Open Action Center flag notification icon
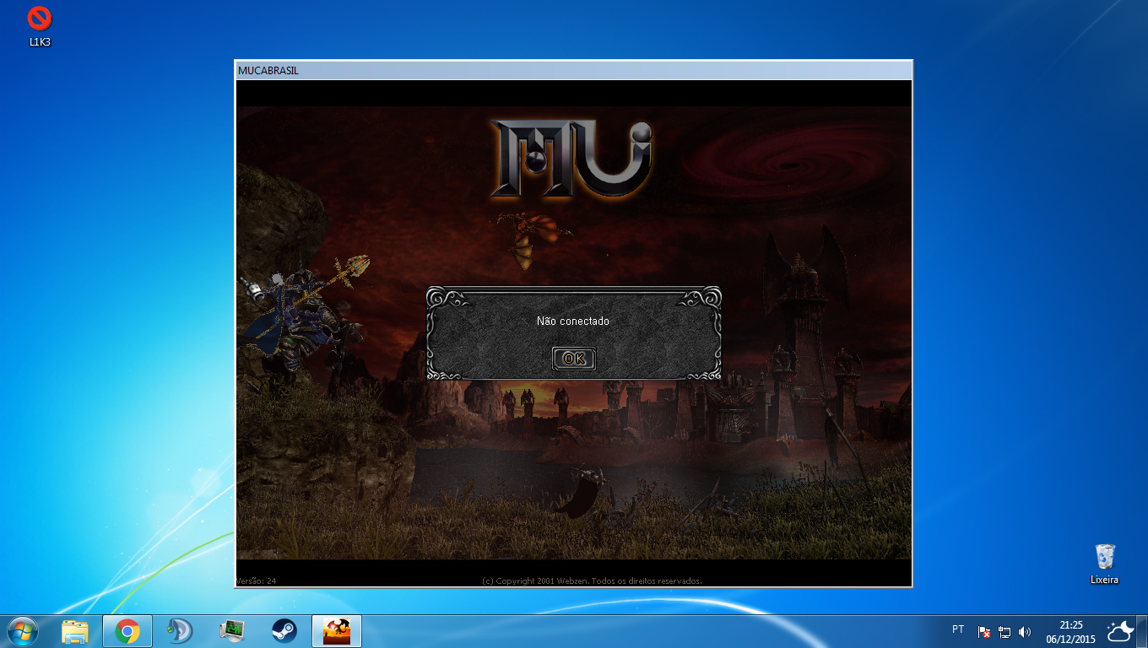This screenshot has width=1148, height=648. pos(984,632)
